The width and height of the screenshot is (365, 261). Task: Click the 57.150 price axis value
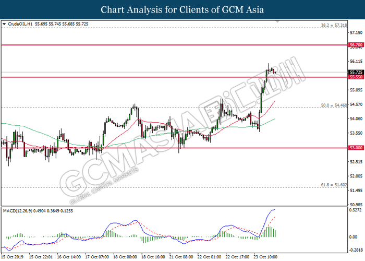pyautogui.click(x=356, y=32)
